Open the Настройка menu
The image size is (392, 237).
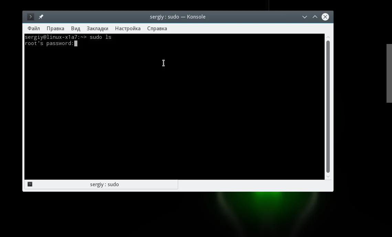pyautogui.click(x=128, y=29)
